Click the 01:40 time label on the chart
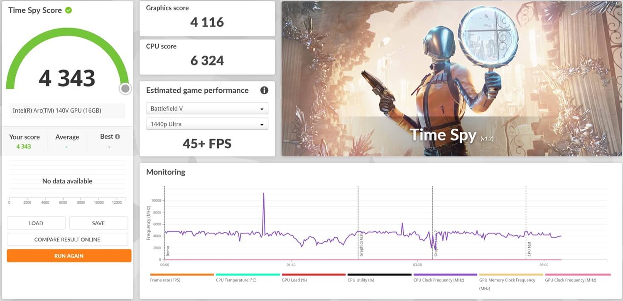 pos(291,265)
